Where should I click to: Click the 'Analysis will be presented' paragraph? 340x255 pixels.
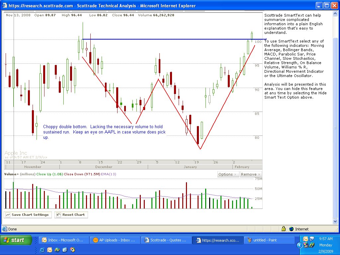[x=295, y=91]
